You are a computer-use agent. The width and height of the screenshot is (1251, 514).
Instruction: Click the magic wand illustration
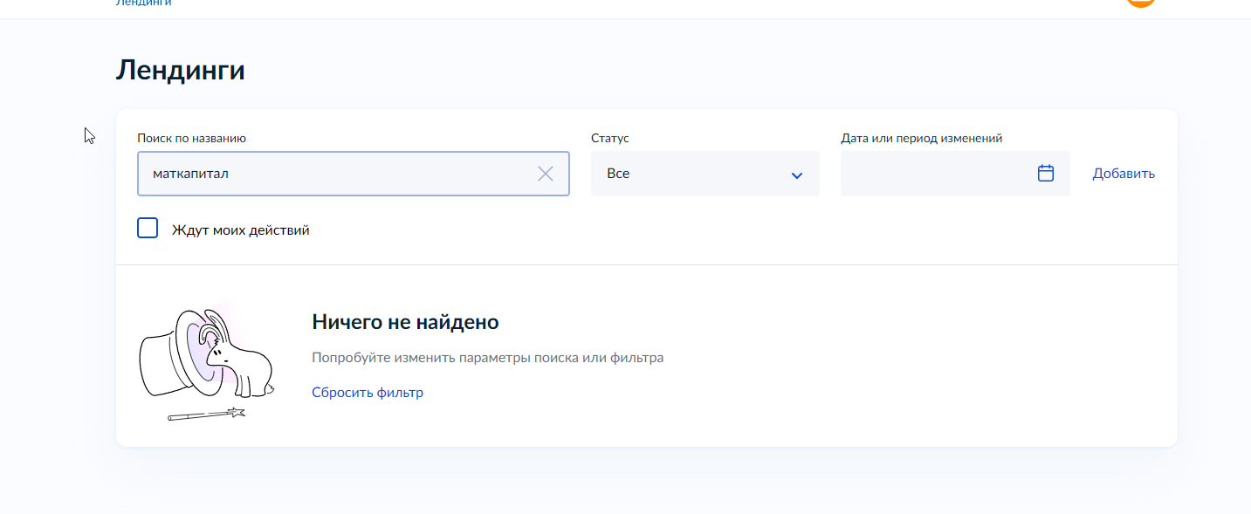(x=206, y=415)
